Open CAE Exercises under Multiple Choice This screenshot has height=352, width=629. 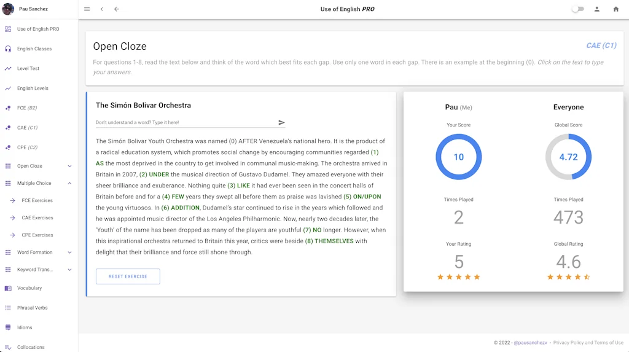[37, 217]
